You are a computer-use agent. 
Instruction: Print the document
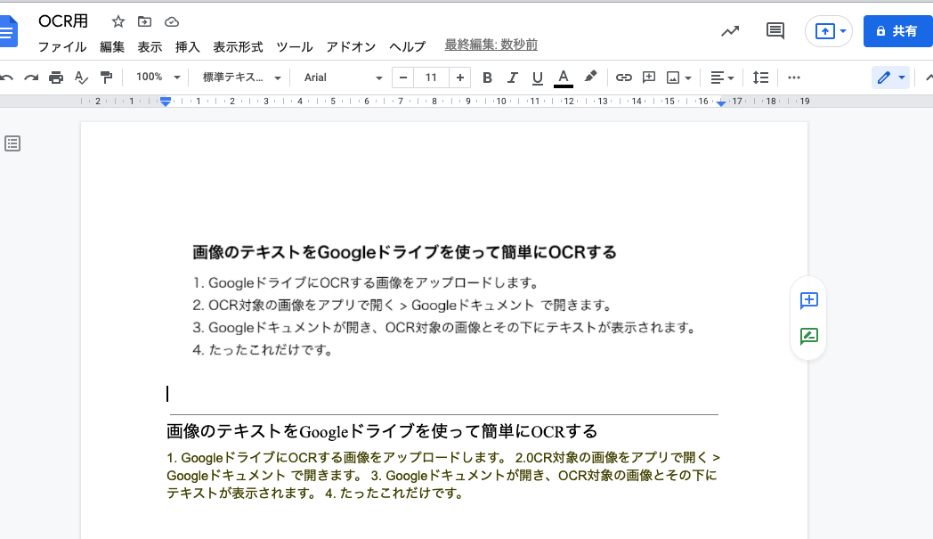pyautogui.click(x=56, y=78)
